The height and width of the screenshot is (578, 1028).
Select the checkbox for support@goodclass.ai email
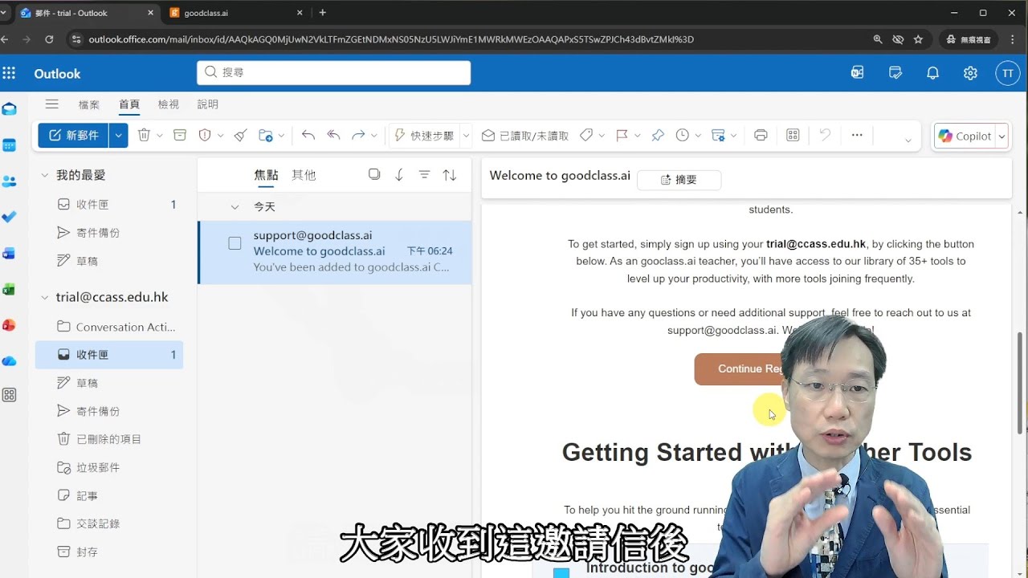[x=235, y=243]
